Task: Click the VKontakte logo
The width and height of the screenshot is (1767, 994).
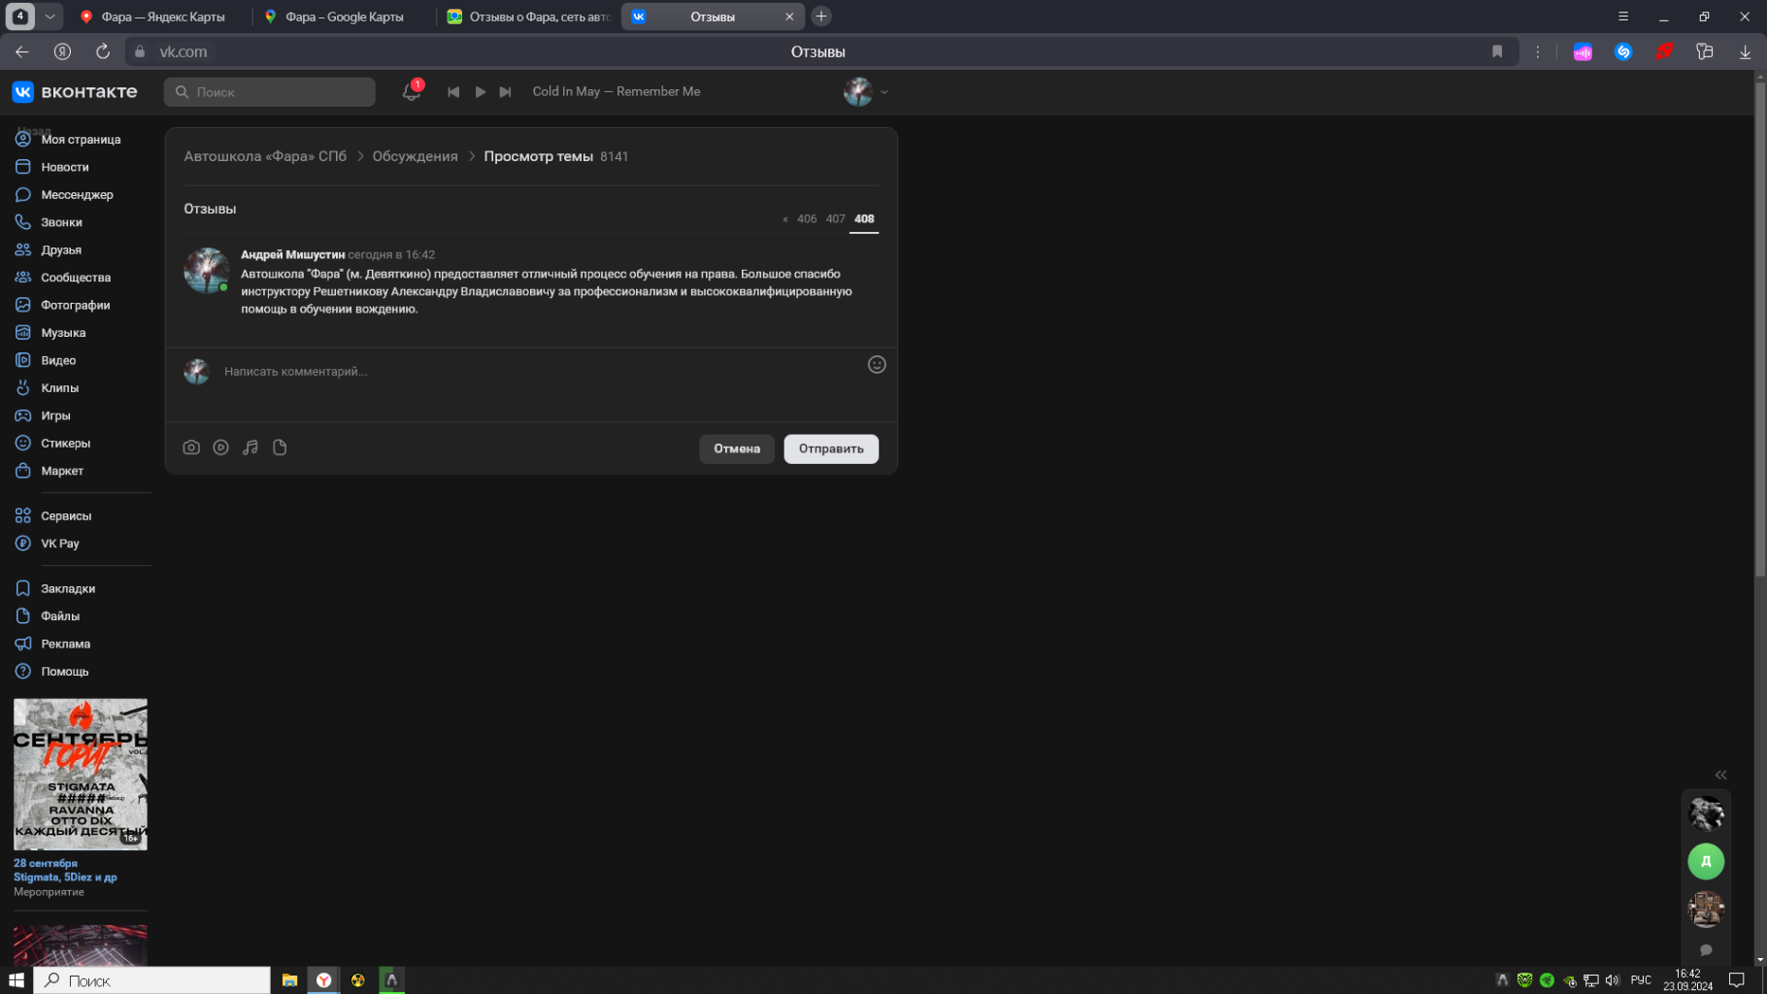Action: [x=75, y=92]
